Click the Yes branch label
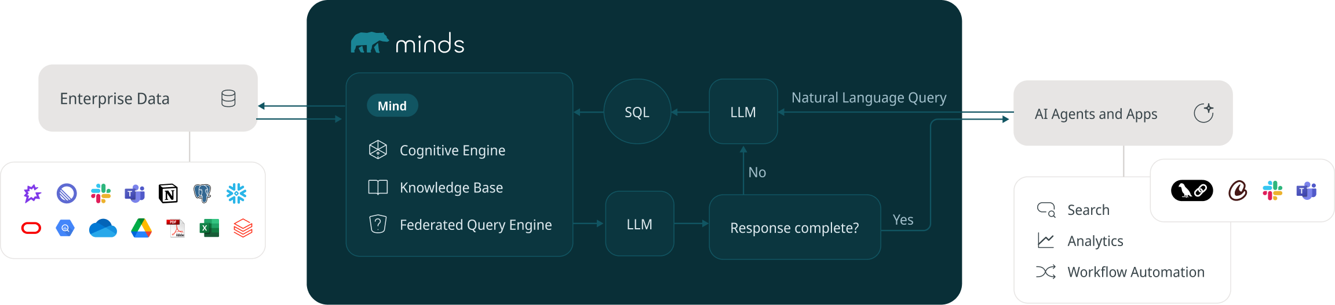The height and width of the screenshot is (305, 1335). point(903,220)
